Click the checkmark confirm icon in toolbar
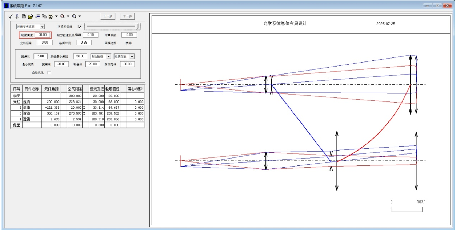This screenshot has height=232, width=456. (x=11, y=16)
